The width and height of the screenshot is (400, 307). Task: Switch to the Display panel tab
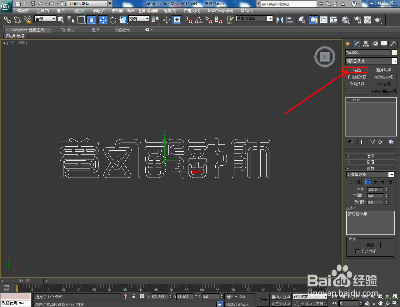point(384,44)
